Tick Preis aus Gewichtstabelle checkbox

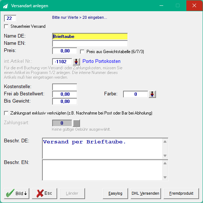(x=82, y=52)
